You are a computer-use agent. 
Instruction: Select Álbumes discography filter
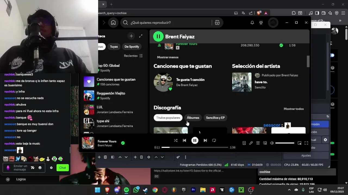coord(193,118)
